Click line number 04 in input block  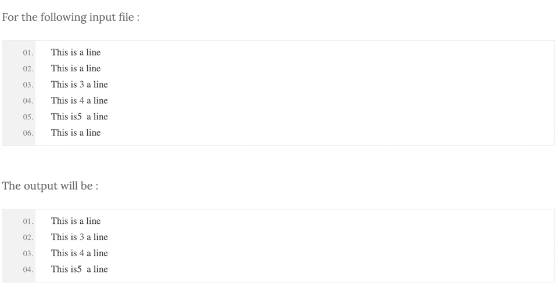(28, 101)
